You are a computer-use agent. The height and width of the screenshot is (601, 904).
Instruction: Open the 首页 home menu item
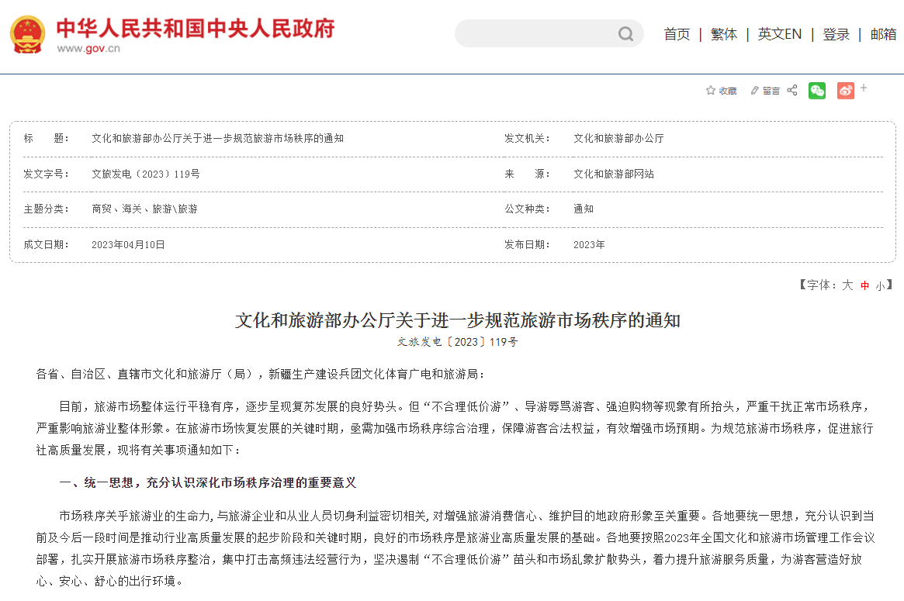[x=677, y=34]
